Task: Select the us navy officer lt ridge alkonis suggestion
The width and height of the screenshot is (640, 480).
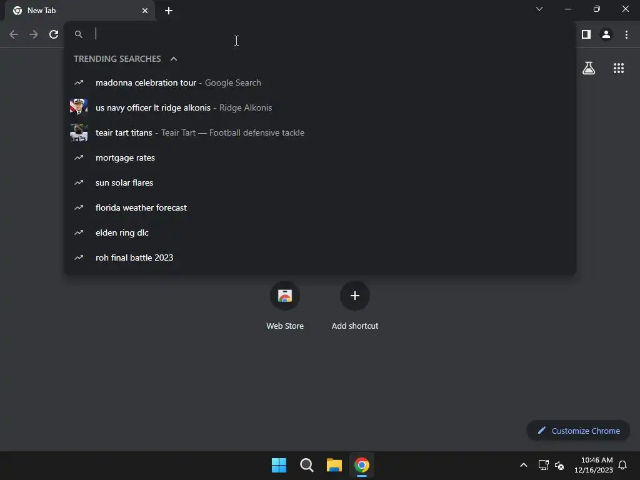Action: pos(320,107)
